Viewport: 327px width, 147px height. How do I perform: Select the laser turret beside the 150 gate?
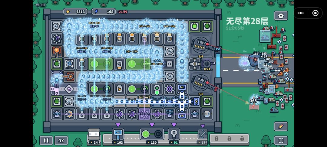[201, 45]
